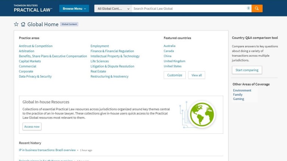Select Australia featured country
Viewport: 287px width, 161px height.
(170, 46)
